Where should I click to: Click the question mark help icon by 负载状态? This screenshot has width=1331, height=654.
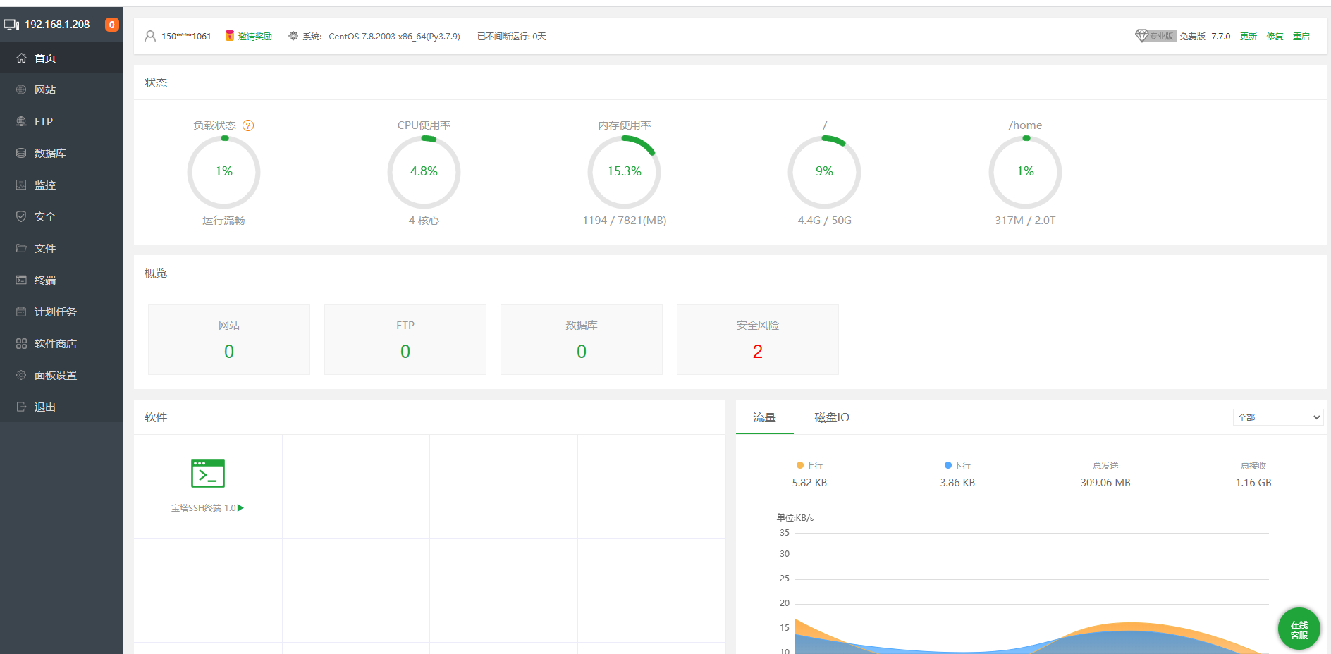[x=248, y=125]
